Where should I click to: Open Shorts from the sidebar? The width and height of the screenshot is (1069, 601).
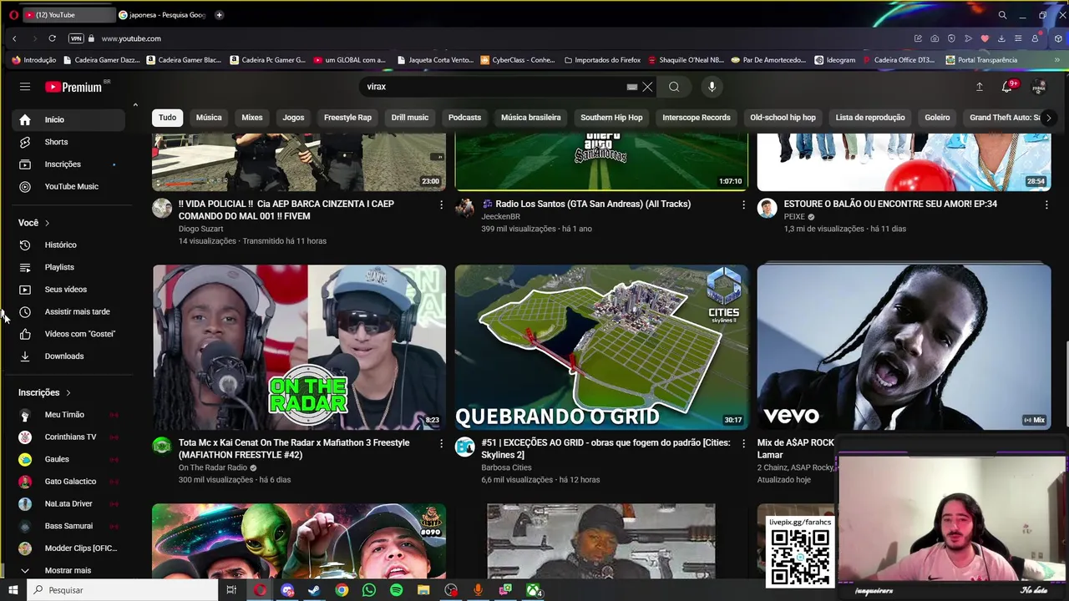[68, 142]
